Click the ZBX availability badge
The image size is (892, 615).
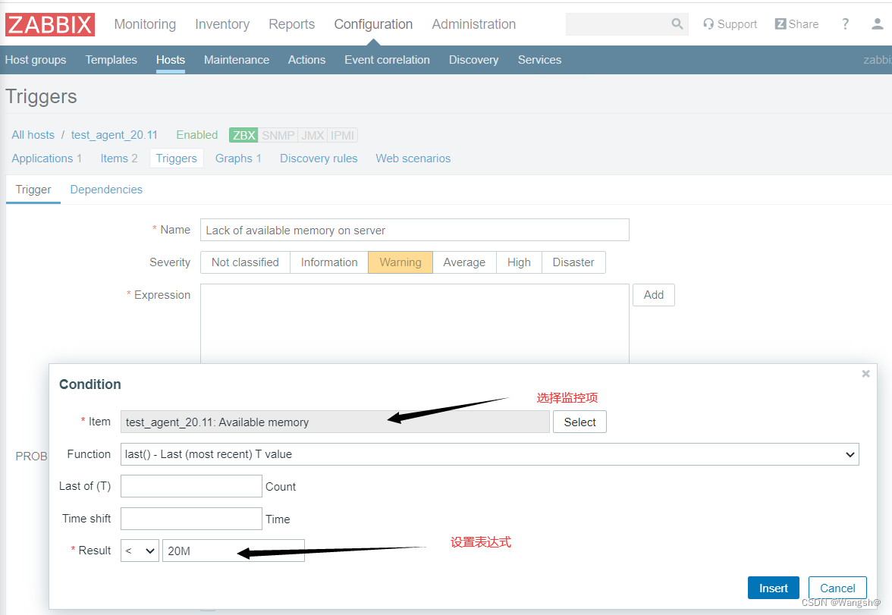tap(243, 136)
